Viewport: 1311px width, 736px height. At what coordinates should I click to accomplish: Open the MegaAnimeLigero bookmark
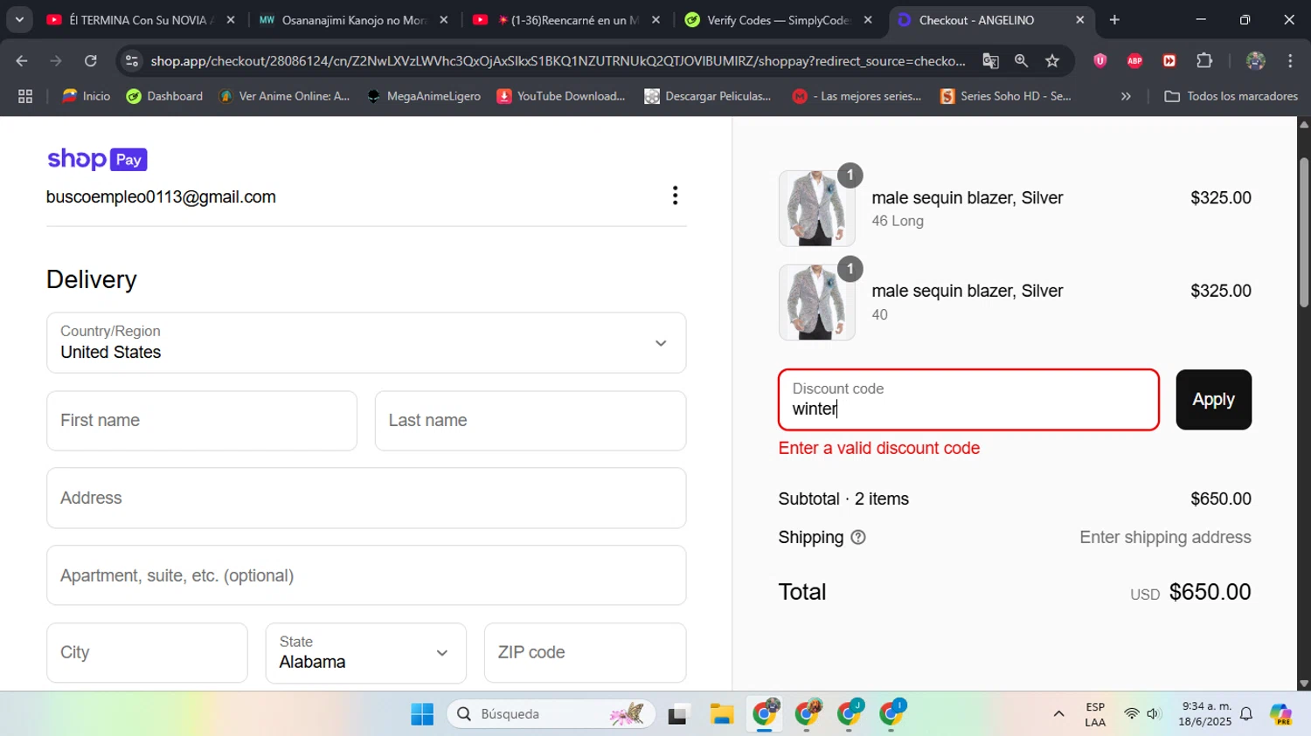pos(424,97)
